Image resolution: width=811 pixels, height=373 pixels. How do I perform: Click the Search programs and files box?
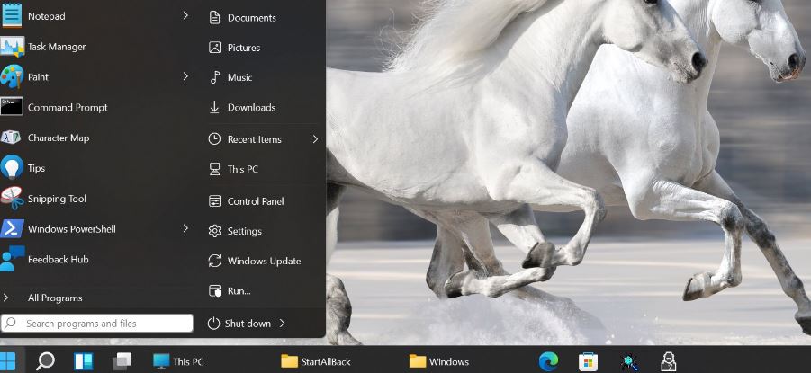tap(97, 324)
